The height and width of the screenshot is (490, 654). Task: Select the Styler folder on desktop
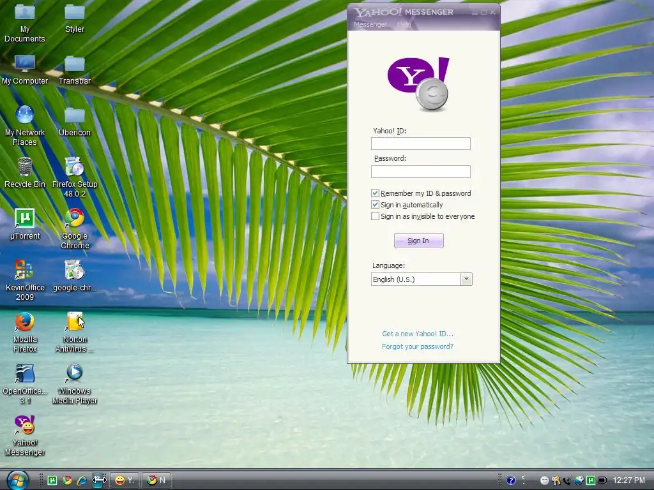(x=75, y=19)
